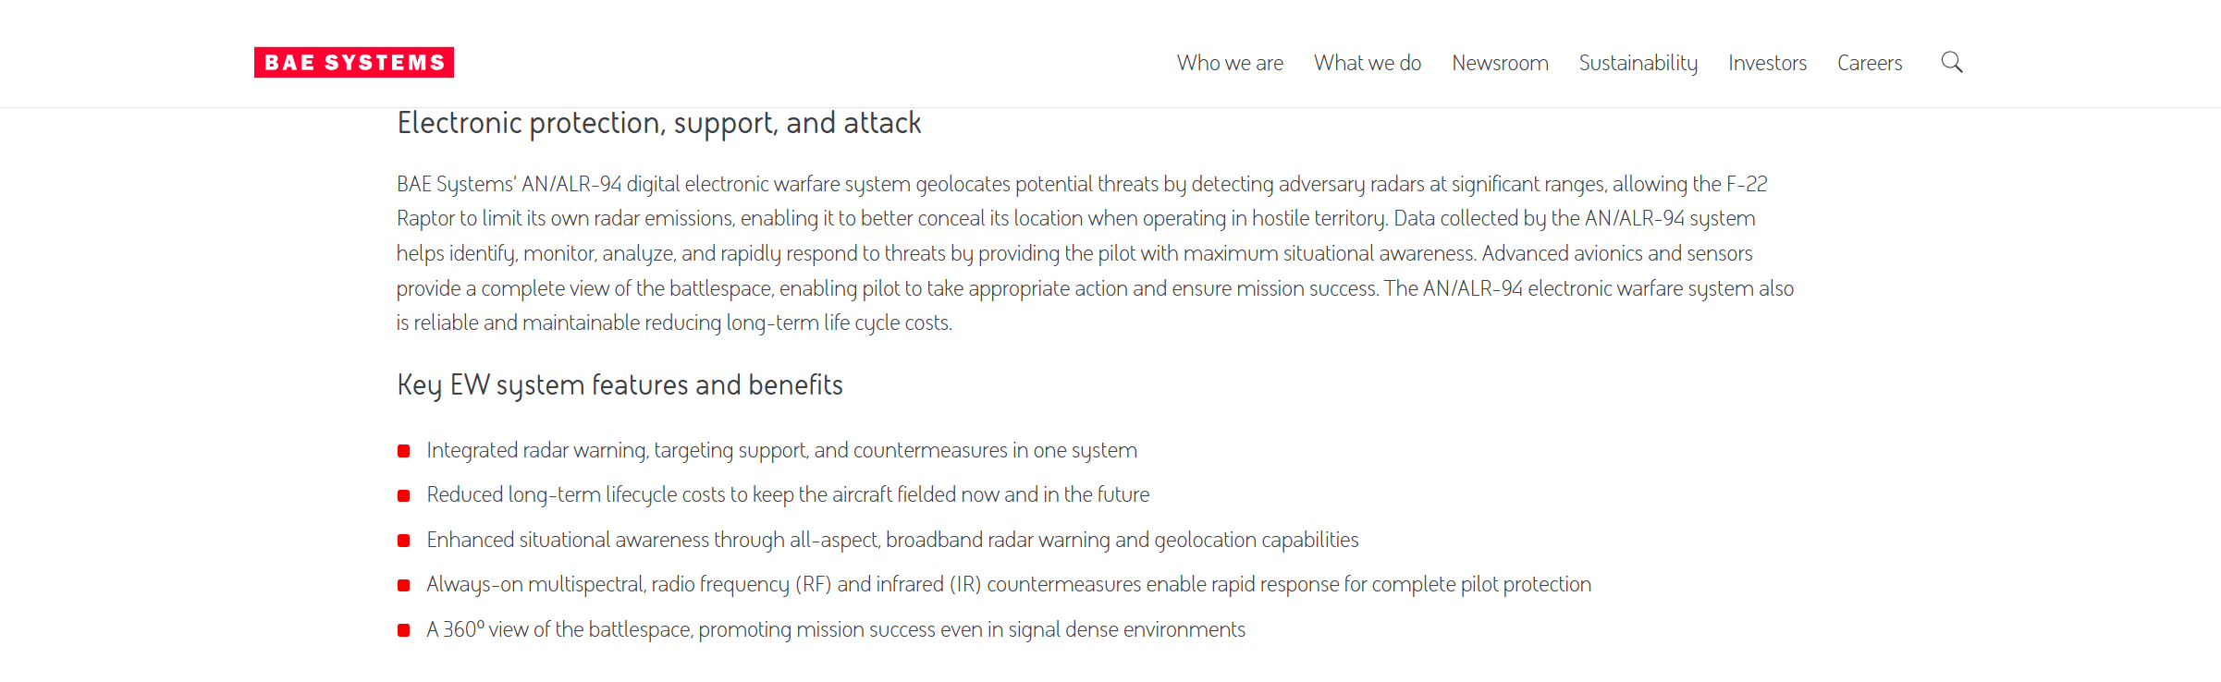The image size is (2221, 682).
Task: Open the Who we are menu
Action: [1230, 63]
